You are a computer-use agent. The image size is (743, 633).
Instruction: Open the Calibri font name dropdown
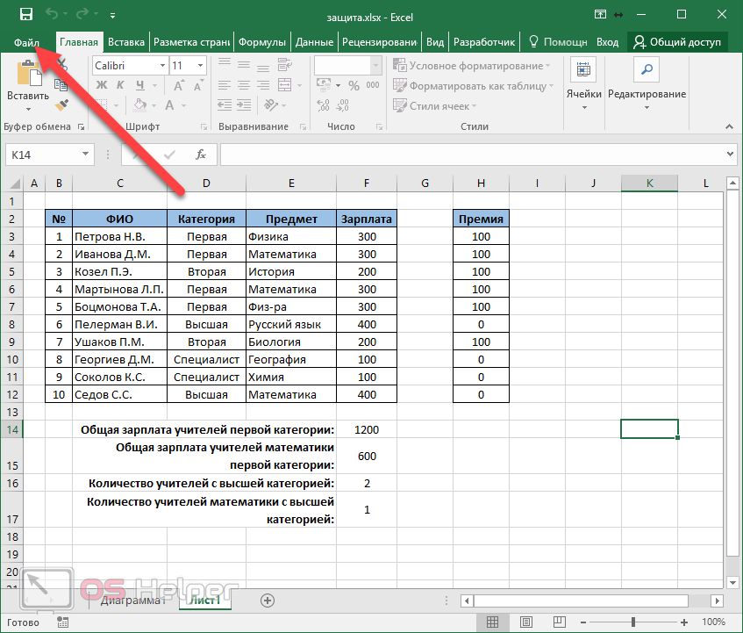[x=162, y=66]
